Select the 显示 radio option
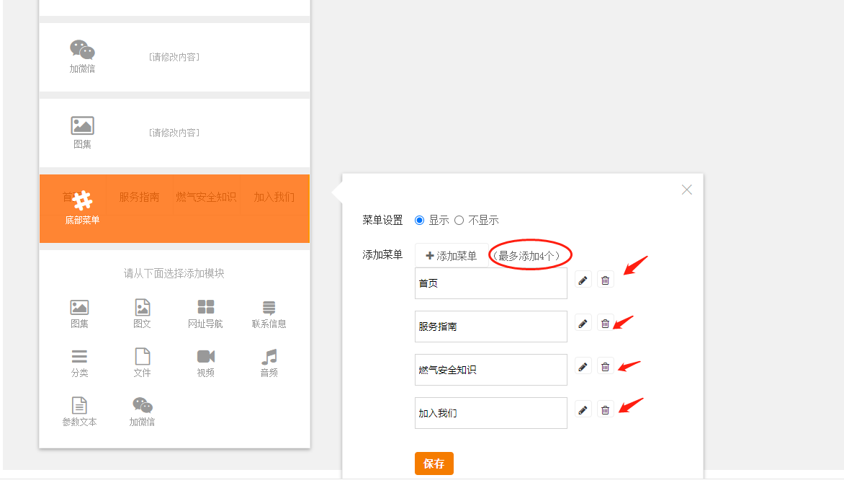Viewport: 844px width, 488px height. 420,221
